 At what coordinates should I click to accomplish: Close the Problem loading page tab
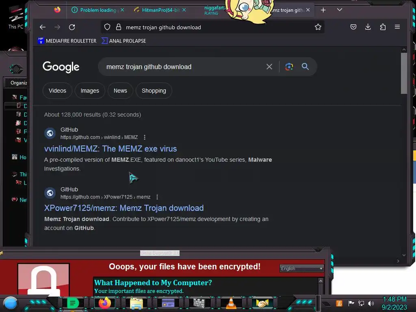point(122,10)
